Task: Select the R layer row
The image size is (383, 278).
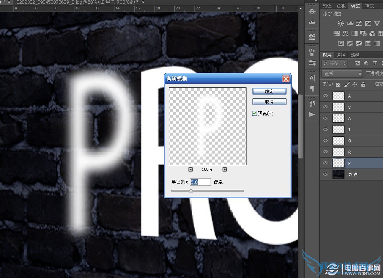Action: tap(352, 152)
